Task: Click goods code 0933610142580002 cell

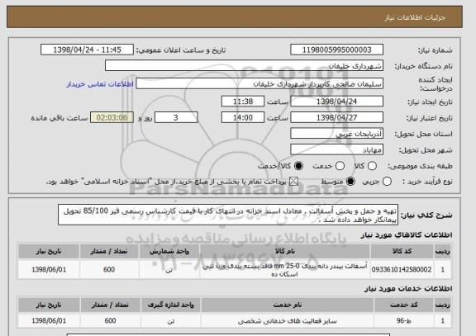Action: (402, 269)
